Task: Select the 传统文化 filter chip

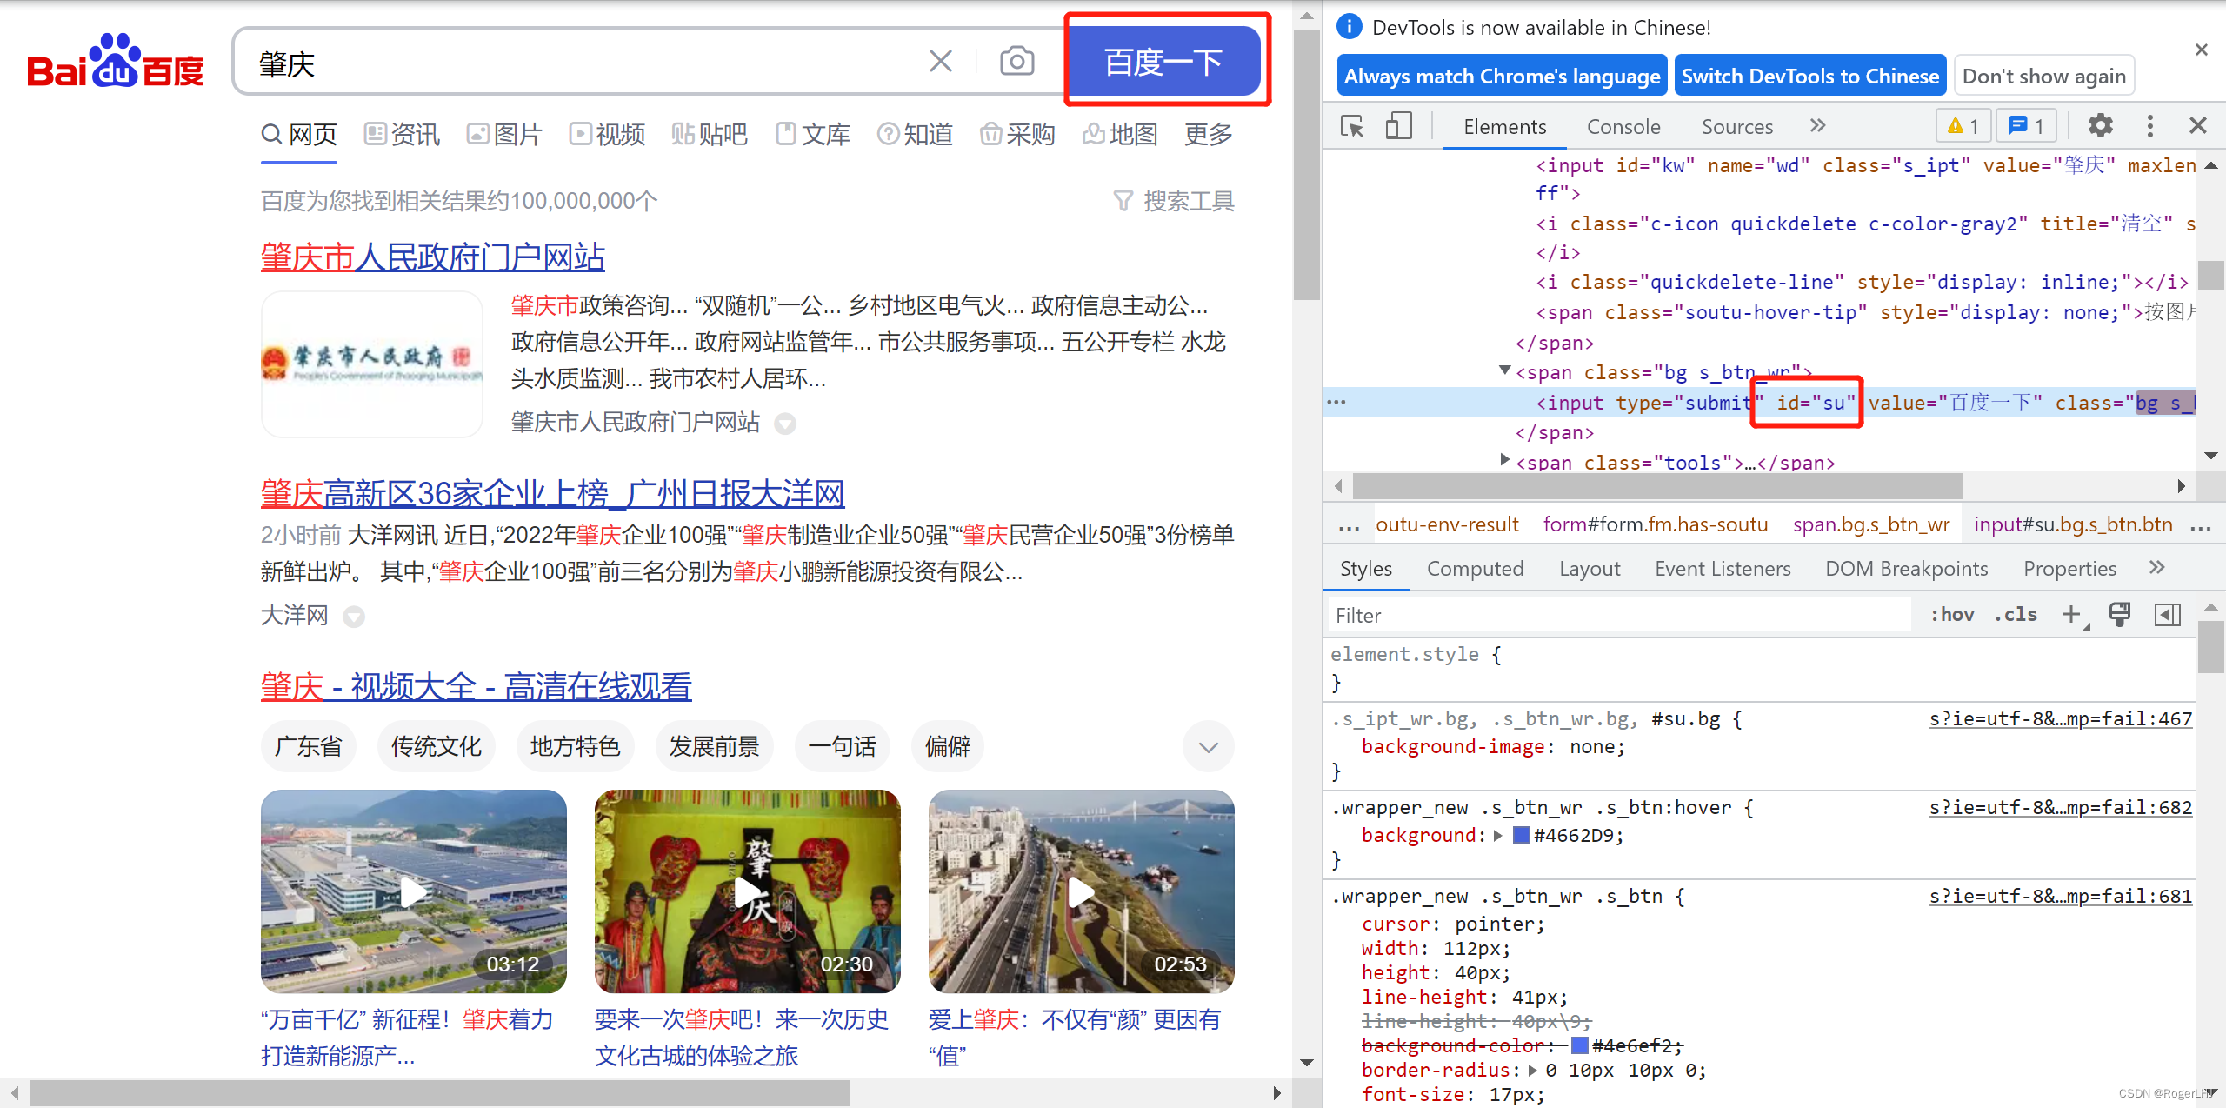Action: 437,746
